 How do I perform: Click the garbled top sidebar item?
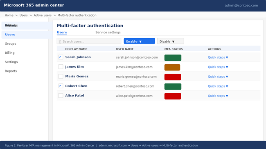pos(27,26)
